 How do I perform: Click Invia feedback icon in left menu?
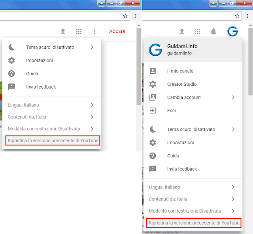[11, 87]
